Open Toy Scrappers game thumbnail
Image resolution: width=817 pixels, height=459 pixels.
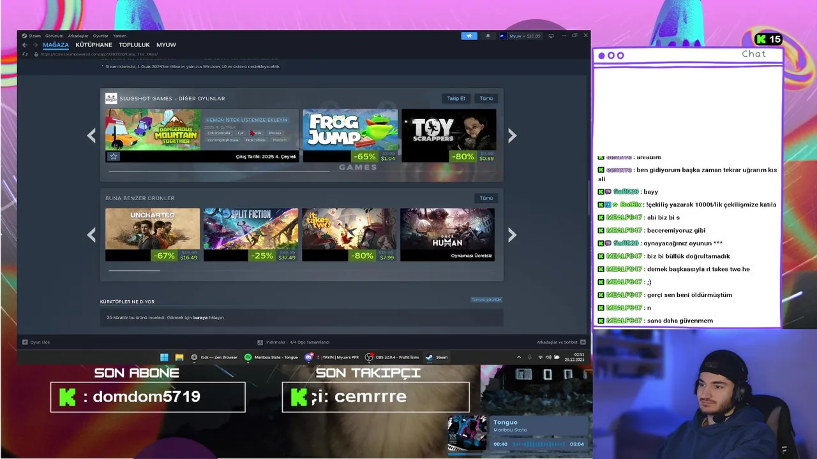449,130
